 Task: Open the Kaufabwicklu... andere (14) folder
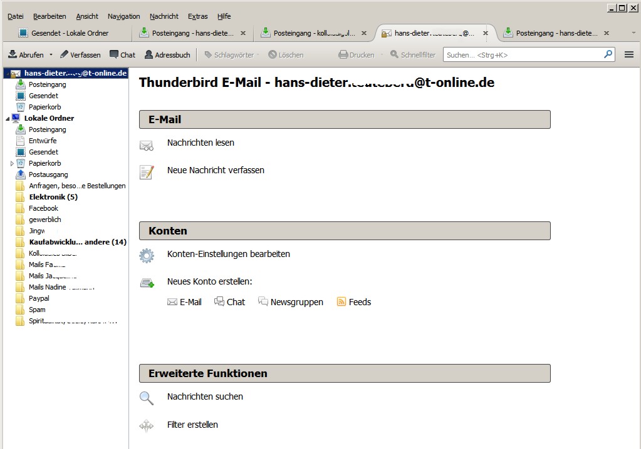[78, 242]
